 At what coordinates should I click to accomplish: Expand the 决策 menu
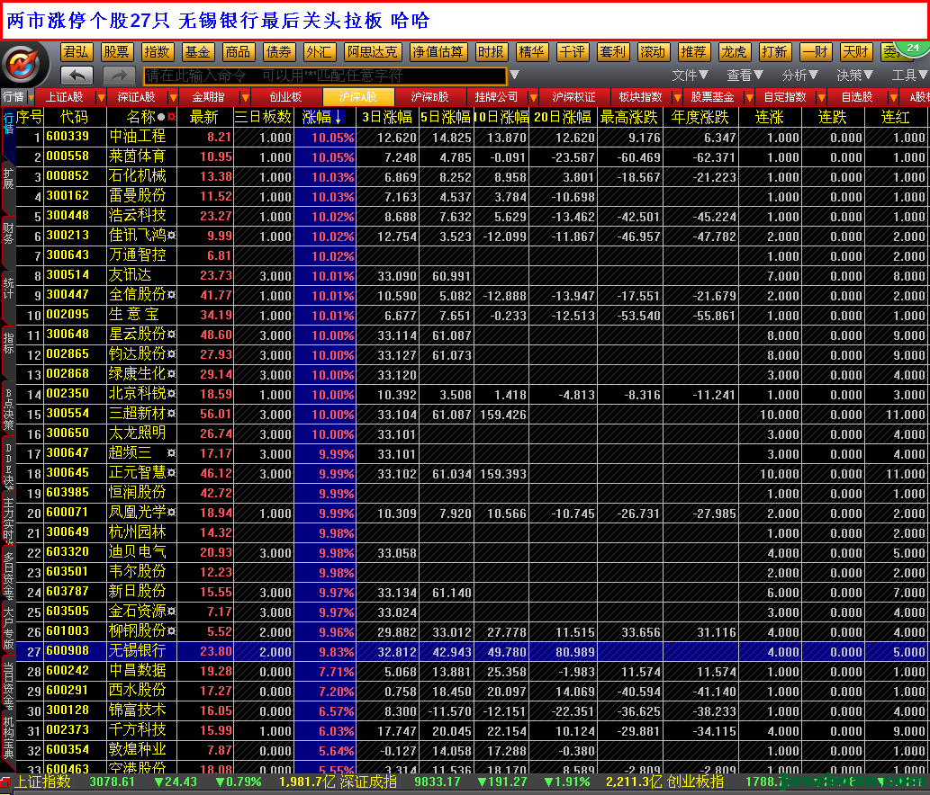(x=854, y=76)
